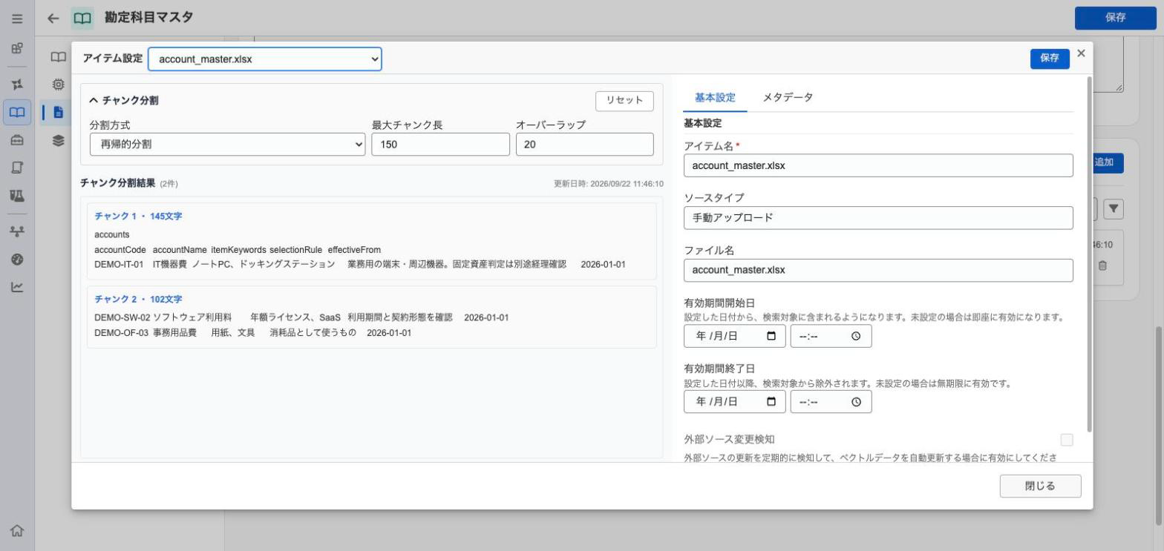1164x551 pixels.
Task: Click the scroll document icon in the left rail
Action: click(17, 168)
